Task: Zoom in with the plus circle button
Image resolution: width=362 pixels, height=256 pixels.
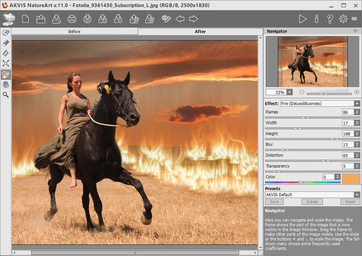Action: 357,92
